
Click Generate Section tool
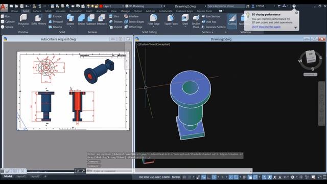(x=214, y=27)
